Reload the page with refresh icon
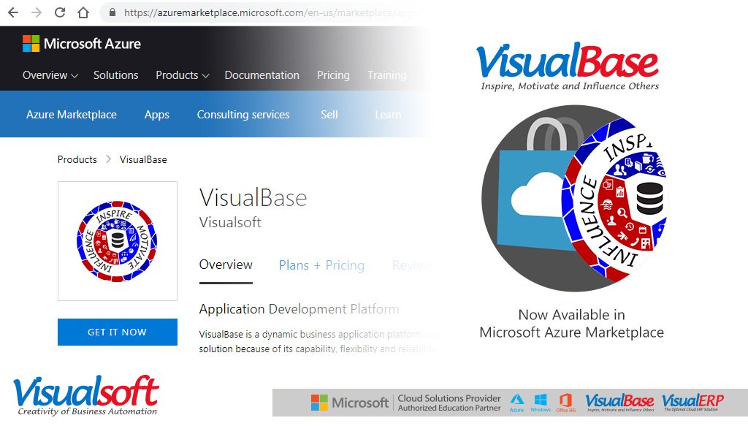748x426 pixels. pyautogui.click(x=60, y=12)
